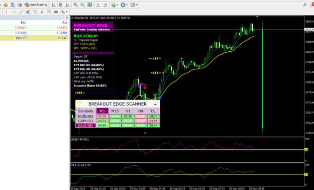Expand the arrows tool dropdown
314x190 pixels.
pos(67,12)
